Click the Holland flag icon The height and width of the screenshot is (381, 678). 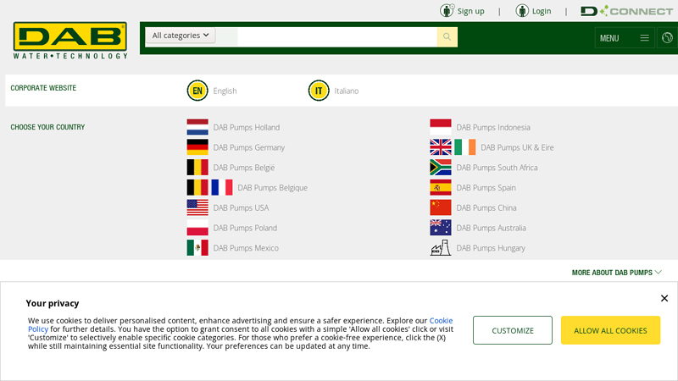tap(197, 128)
